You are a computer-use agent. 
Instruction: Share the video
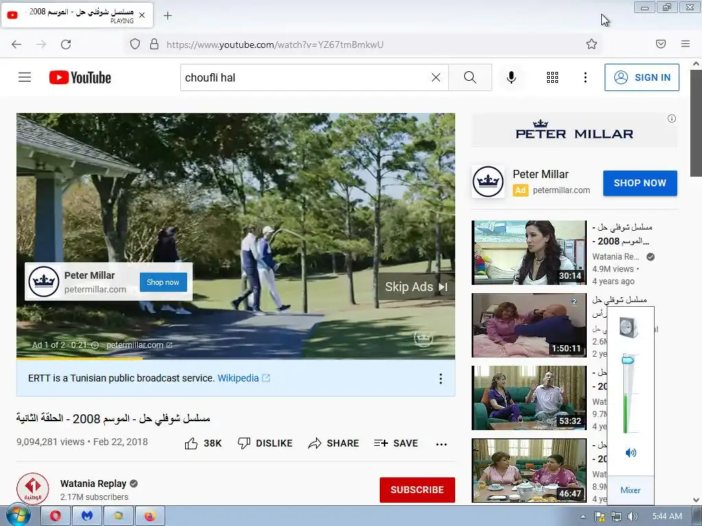(x=334, y=443)
